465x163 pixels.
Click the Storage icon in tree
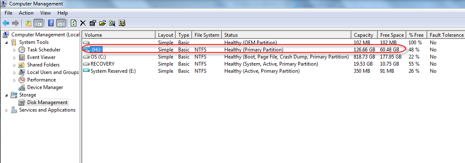(x=14, y=95)
